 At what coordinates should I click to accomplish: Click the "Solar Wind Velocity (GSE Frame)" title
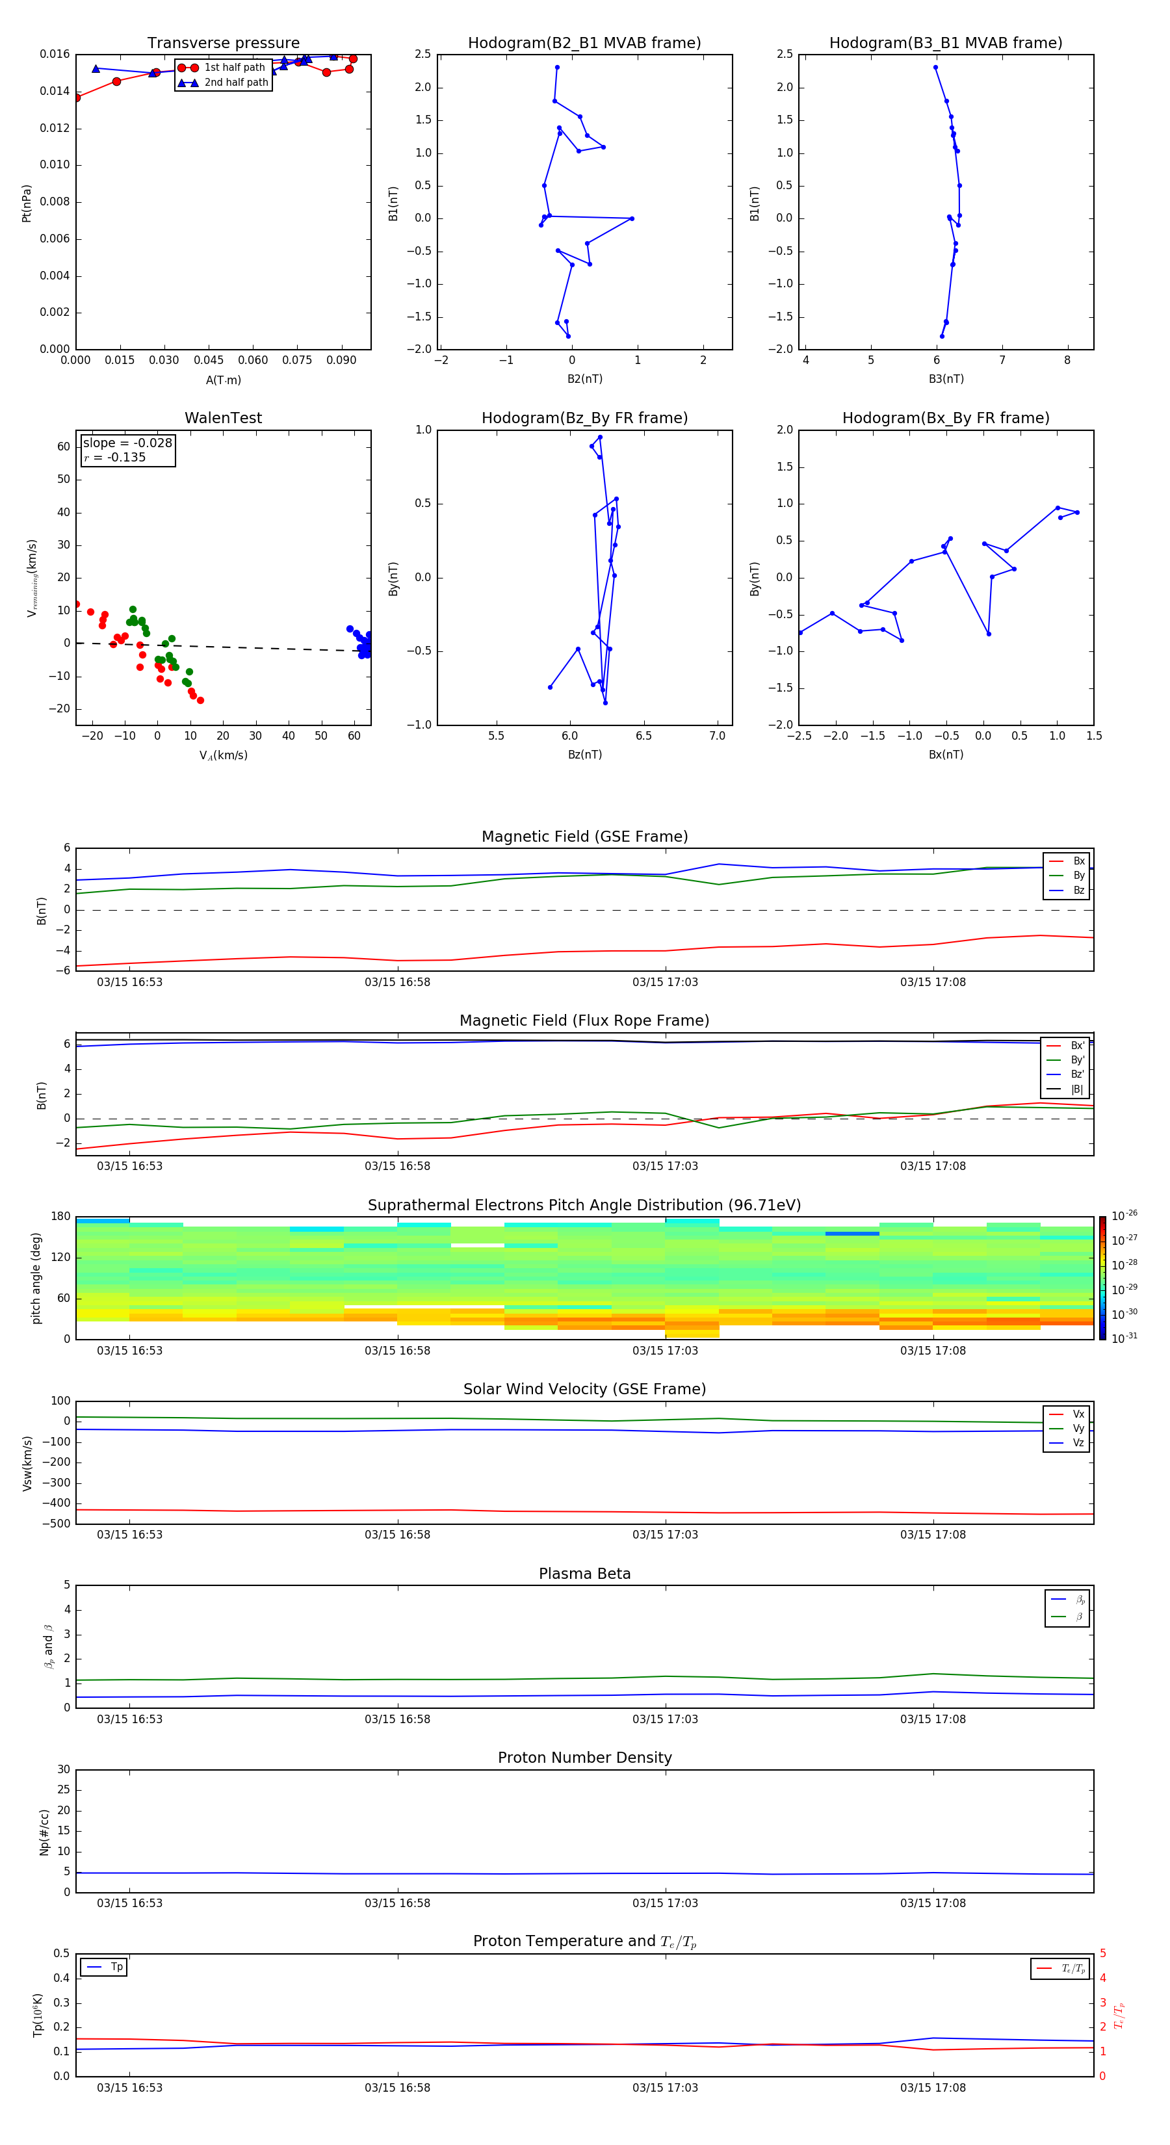[x=584, y=1389]
